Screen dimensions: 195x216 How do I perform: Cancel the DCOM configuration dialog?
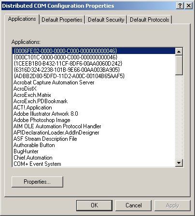click(x=134, y=205)
